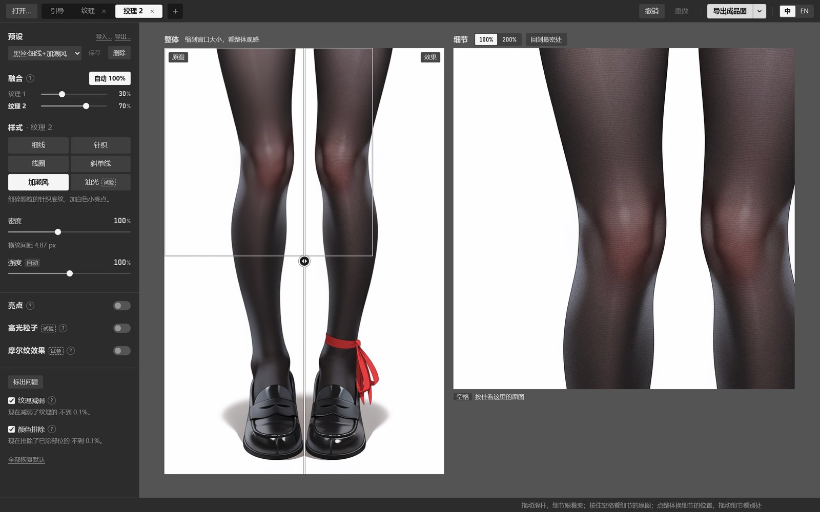Screen dimensions: 820x512
Task: Open help icon next to 纹理减弱
Action: pyautogui.click(x=52, y=400)
